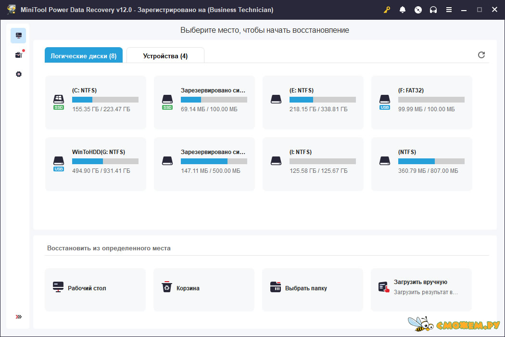Click the "125.58 ГБ / 125.67 ГБ" size text
This screenshot has width=505, height=337.
(x=318, y=171)
